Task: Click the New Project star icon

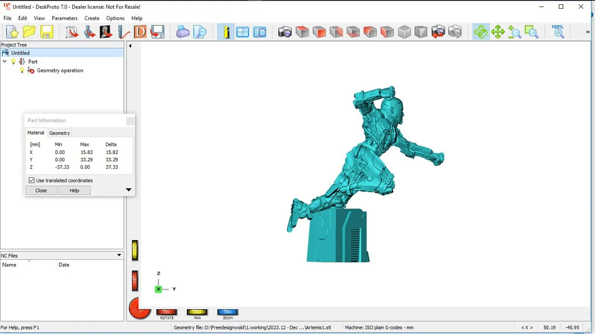Action: (12, 32)
